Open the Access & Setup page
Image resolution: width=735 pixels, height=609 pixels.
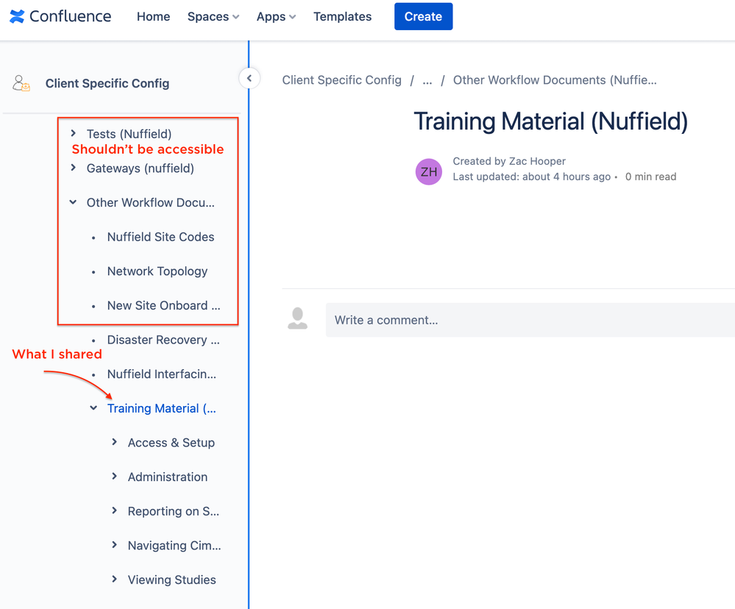pyautogui.click(x=171, y=443)
